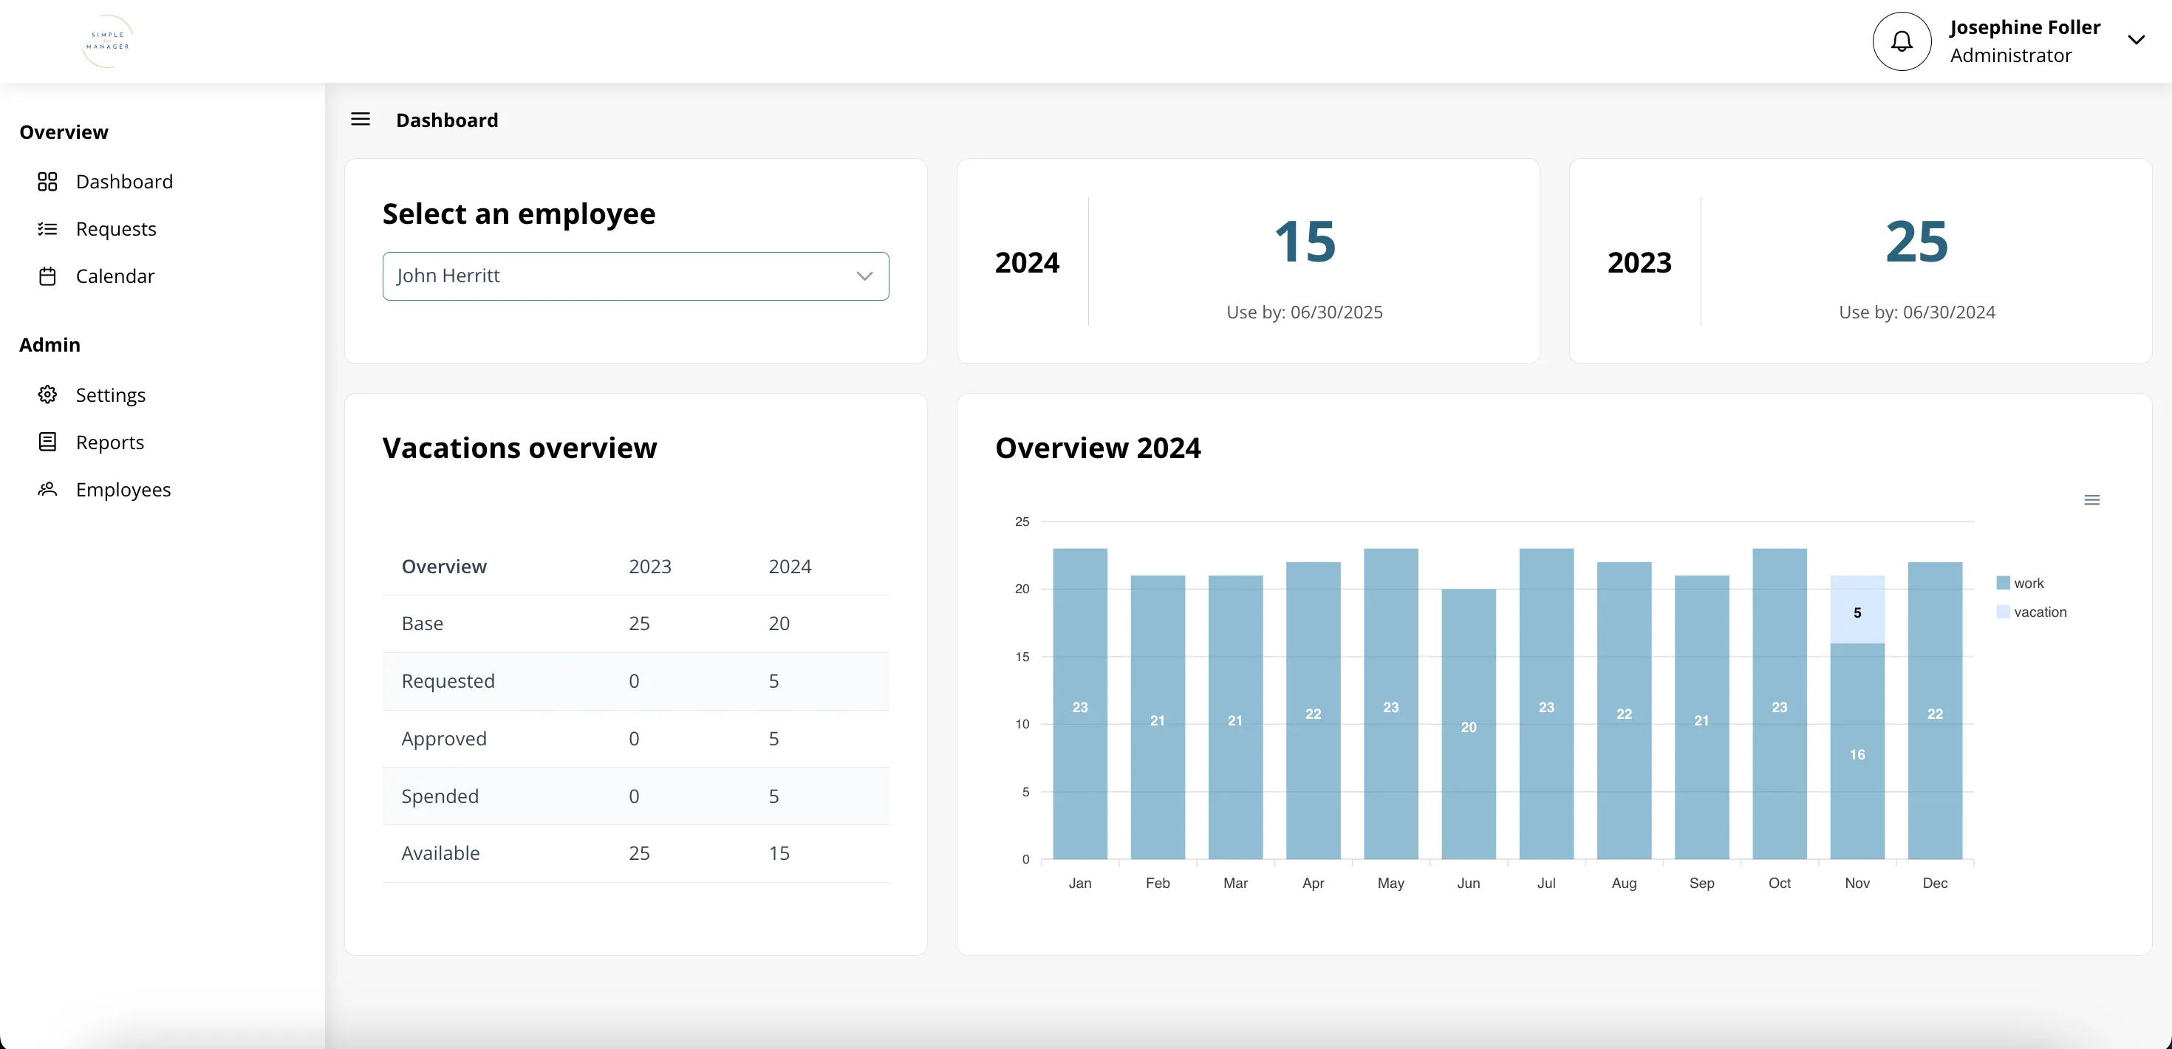The image size is (2172, 1049).
Task: Select the Requests checklist icon
Action: [48, 228]
